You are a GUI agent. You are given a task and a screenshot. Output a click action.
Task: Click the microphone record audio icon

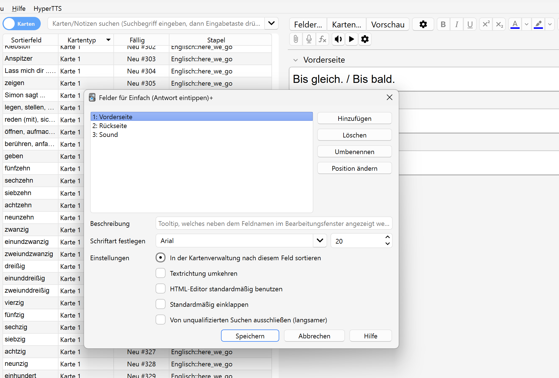pos(309,39)
